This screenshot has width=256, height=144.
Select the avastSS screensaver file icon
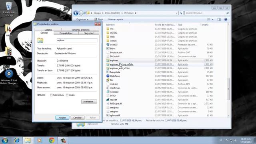[x=108, y=44]
